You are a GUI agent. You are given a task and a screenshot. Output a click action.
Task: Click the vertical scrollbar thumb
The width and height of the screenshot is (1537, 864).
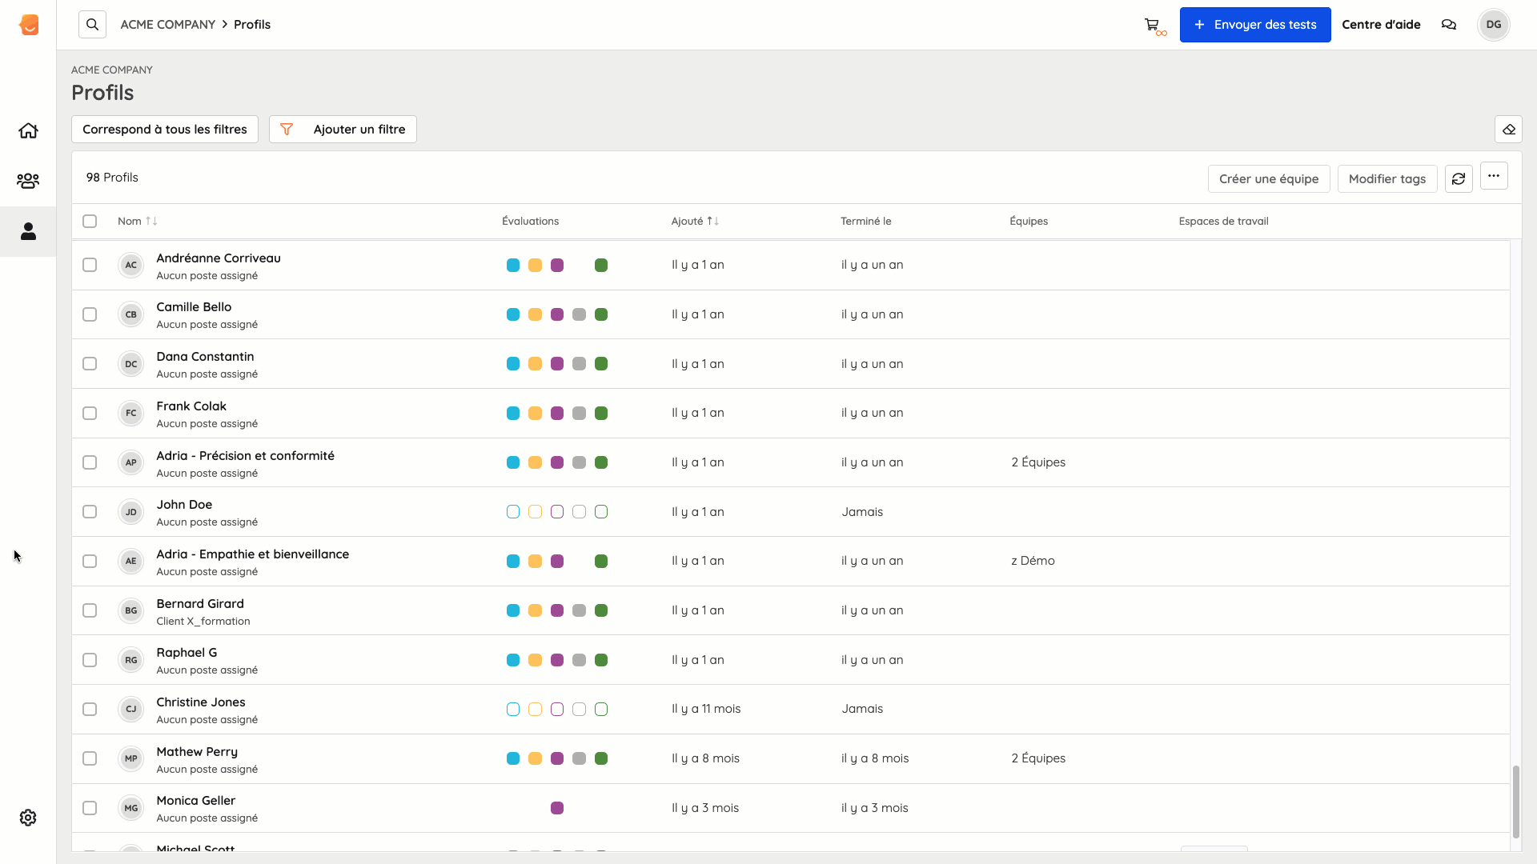1515,802
